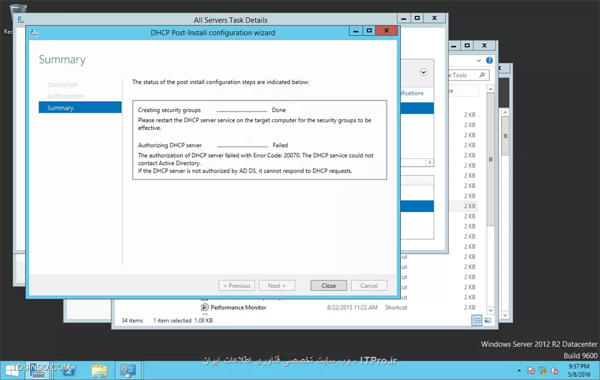Viewport: 600px width, 380px height.
Task: Click the All Servers Task Details title icon
Action: click(x=21, y=19)
